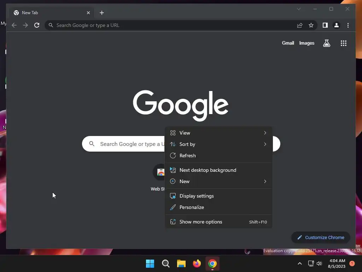The image size is (362, 272).
Task: Click the chevron arrow next to New
Action: point(265,181)
